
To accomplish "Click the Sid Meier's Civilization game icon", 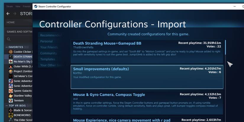I will [x=11, y=76].
